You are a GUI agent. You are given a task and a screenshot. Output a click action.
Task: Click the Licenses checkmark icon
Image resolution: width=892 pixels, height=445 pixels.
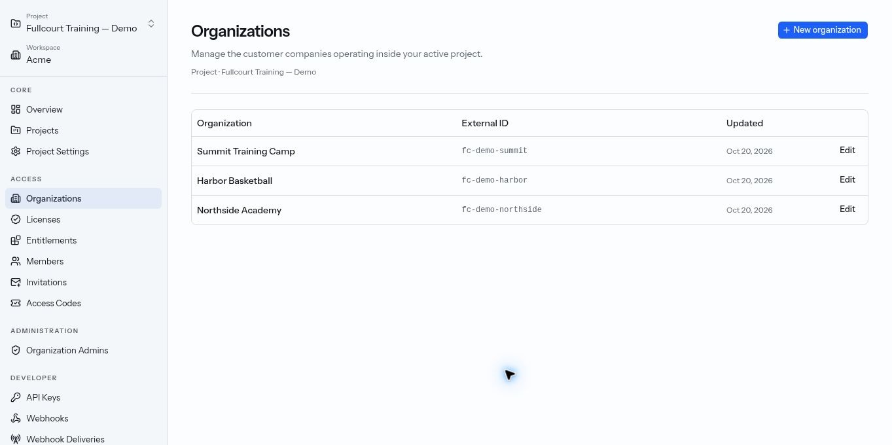click(16, 219)
